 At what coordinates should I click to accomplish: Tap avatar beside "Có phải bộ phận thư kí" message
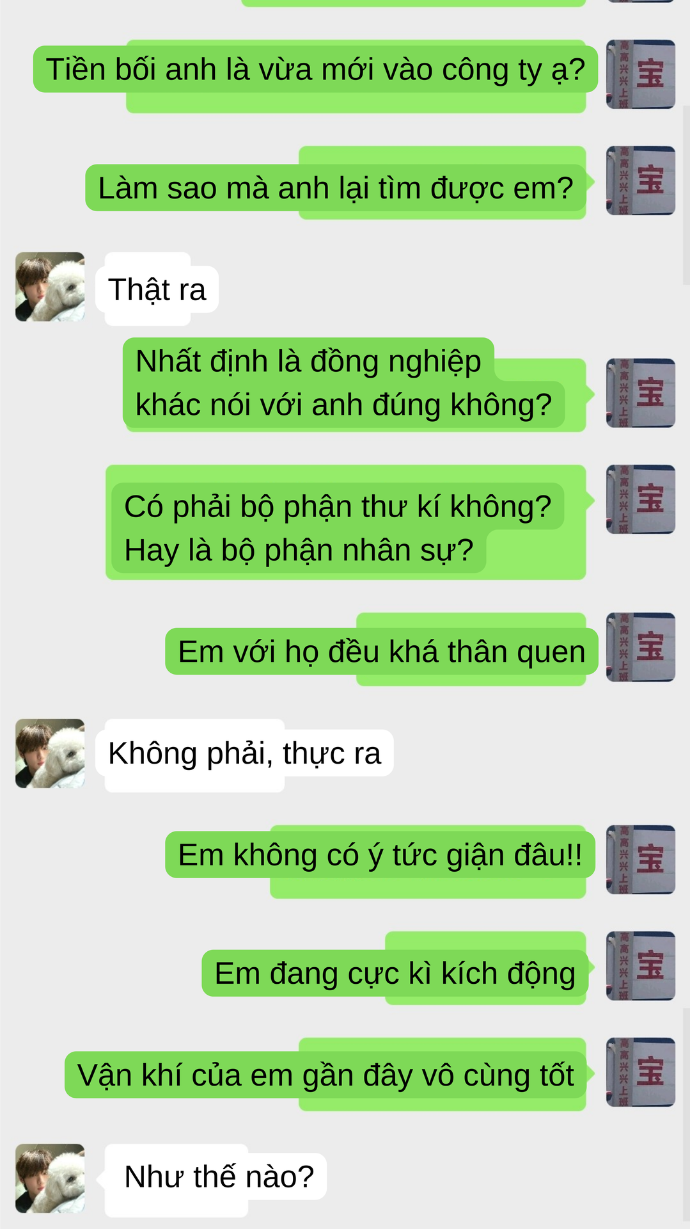coord(640,499)
